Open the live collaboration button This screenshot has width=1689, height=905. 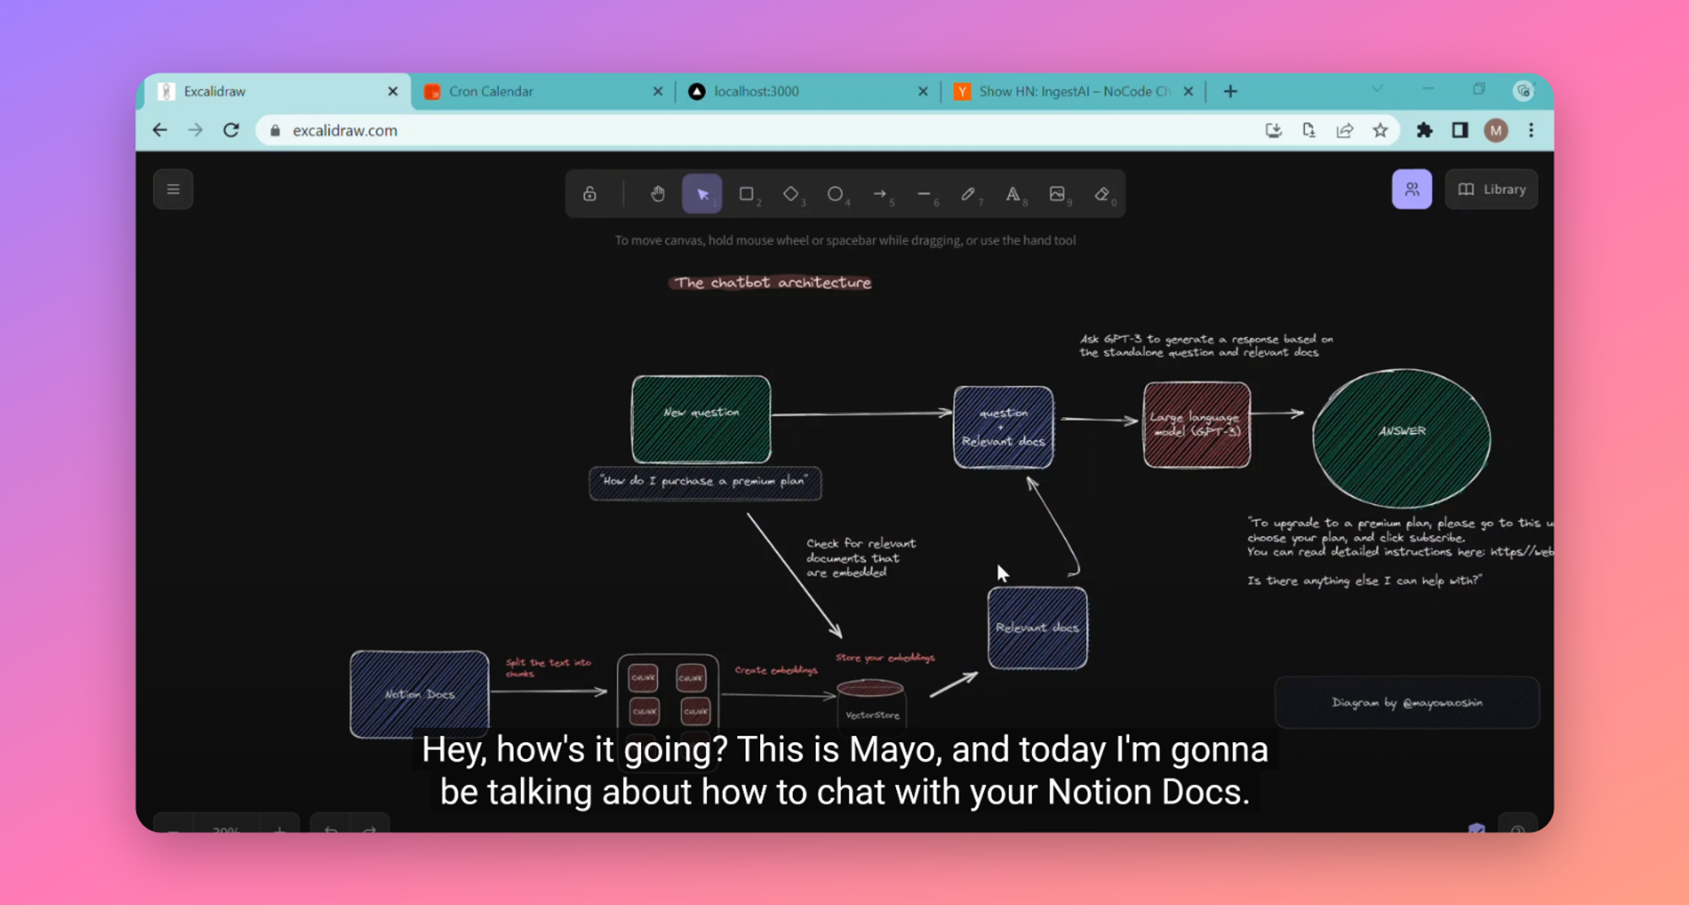point(1412,189)
